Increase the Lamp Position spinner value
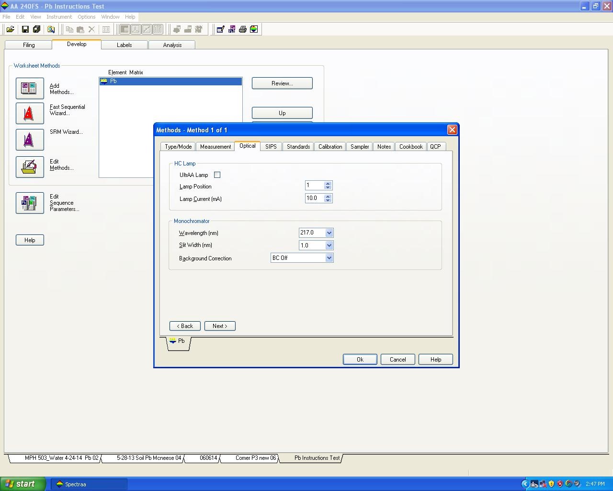 click(328, 183)
